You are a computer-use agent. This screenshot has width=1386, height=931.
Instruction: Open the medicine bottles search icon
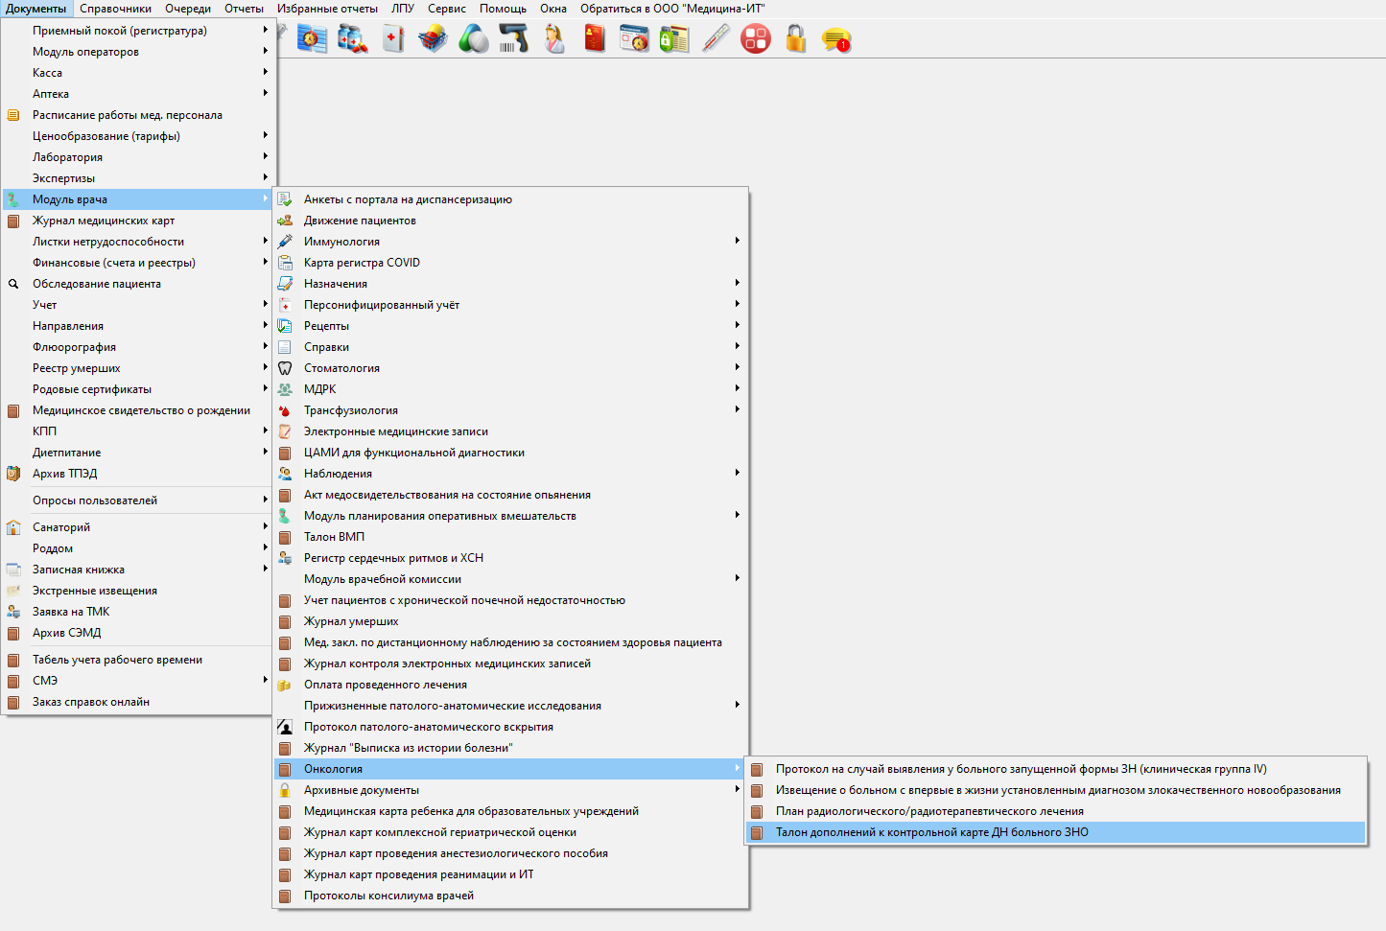(x=352, y=39)
